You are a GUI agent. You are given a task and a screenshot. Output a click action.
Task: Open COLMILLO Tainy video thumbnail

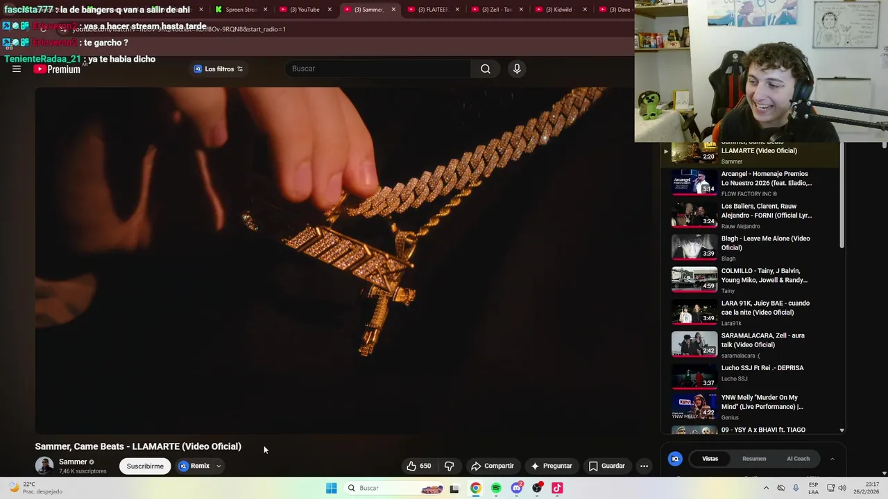[694, 279]
